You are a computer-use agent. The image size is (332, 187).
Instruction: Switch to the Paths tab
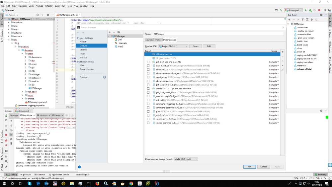pos(158,40)
